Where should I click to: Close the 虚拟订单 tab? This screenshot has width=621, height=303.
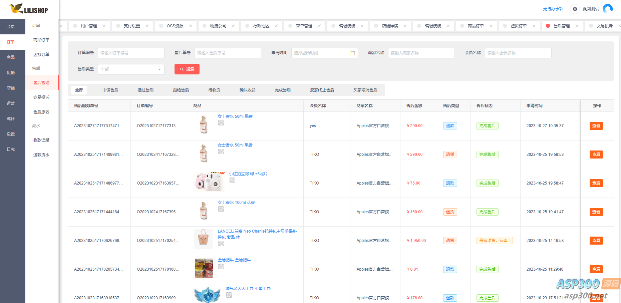point(534,26)
